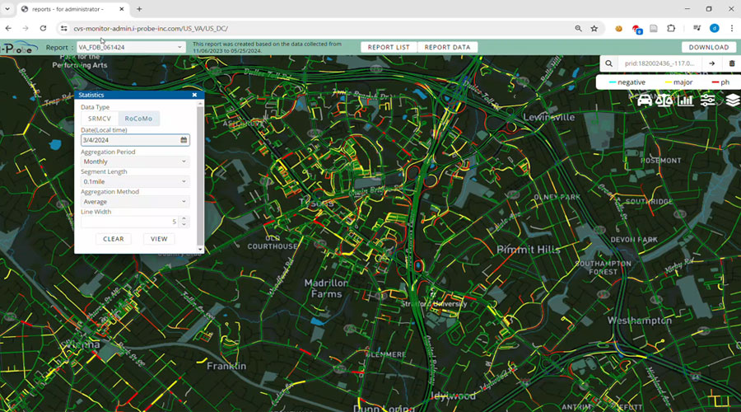This screenshot has height=412, width=741.
Task: Switch to the Report Data tab
Action: 447,48
